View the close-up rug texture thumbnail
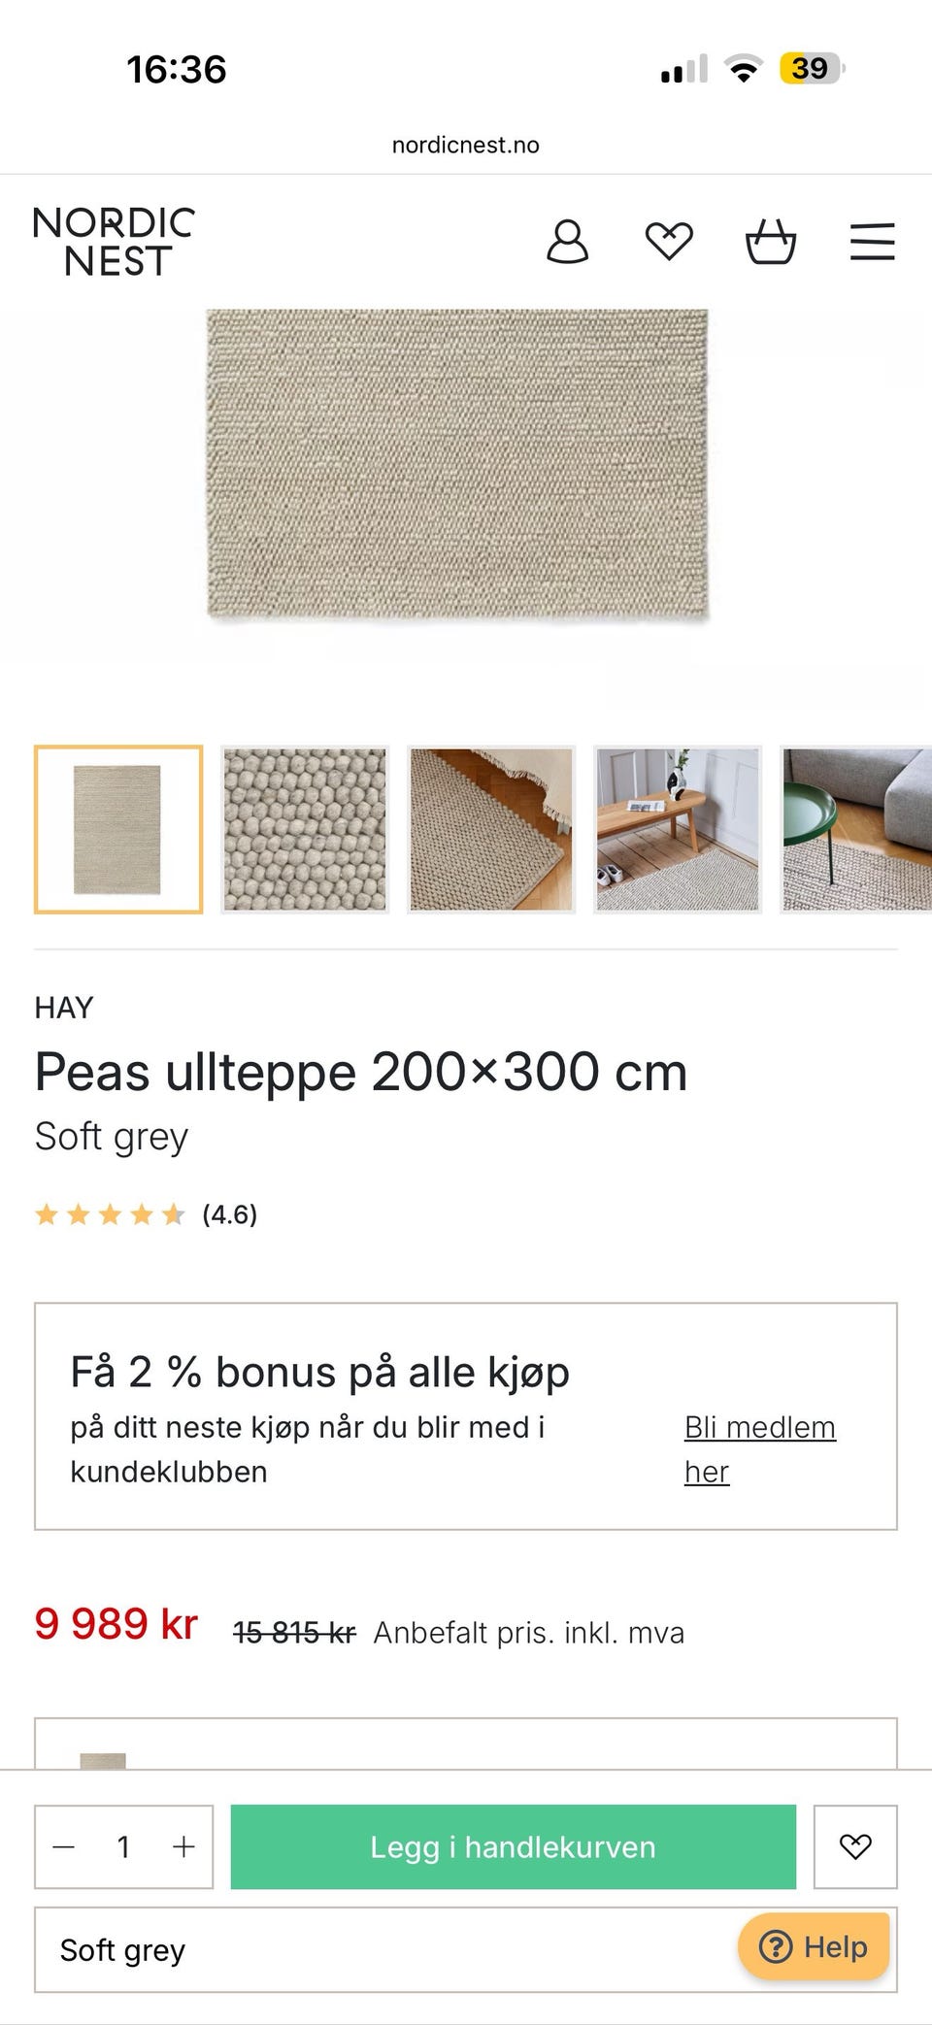Screen dimensions: 932x2025 click(303, 828)
